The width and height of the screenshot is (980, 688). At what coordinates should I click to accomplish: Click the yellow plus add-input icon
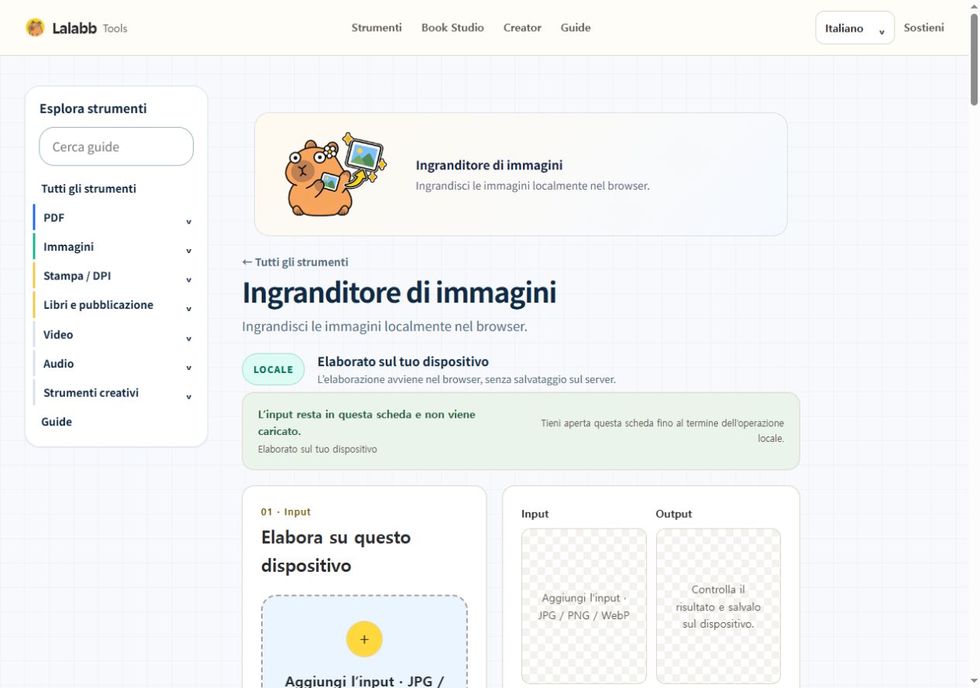point(364,639)
